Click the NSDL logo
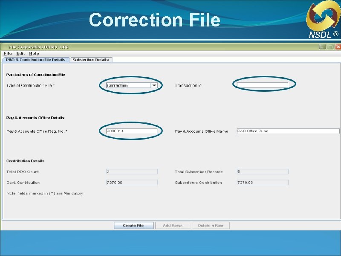Screen dimensions: 341x256 [x=324, y=20]
